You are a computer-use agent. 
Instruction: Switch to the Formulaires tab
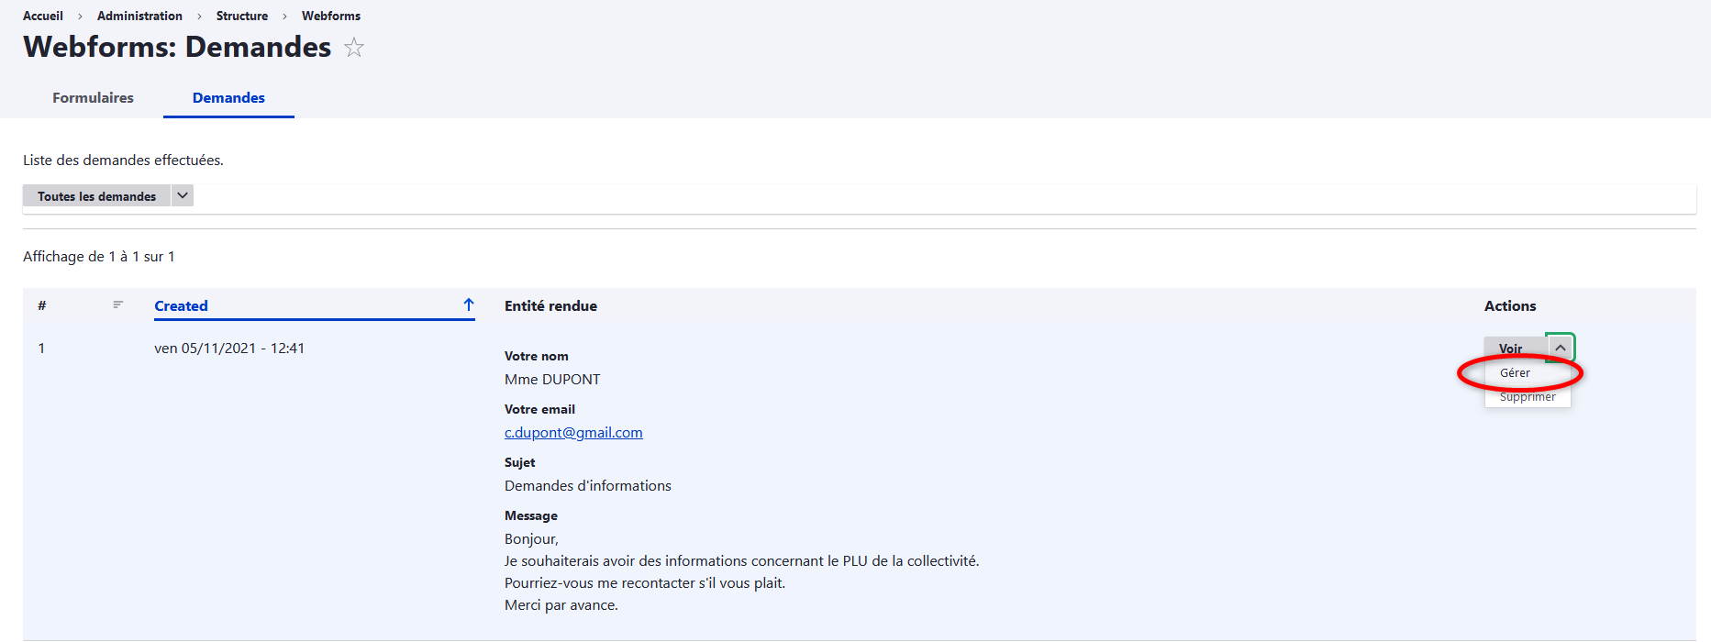93,98
